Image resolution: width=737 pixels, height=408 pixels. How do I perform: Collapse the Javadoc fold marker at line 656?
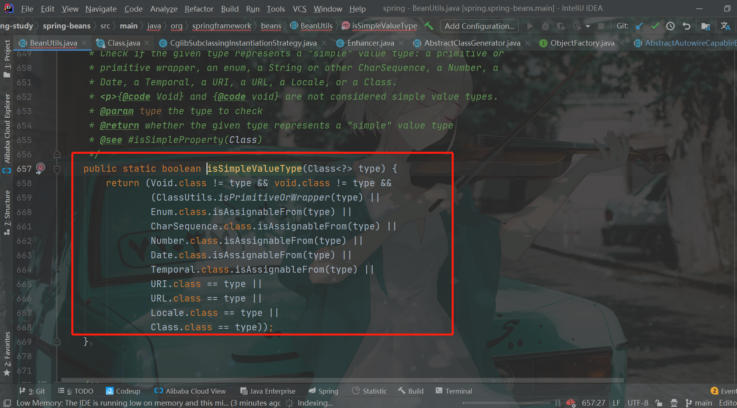[57, 154]
